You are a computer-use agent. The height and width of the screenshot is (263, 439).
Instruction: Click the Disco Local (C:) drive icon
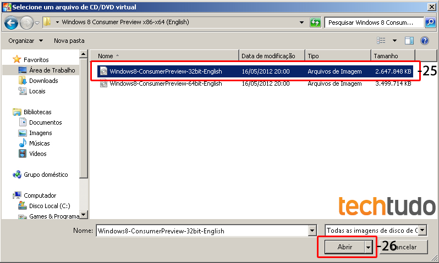[23, 206]
